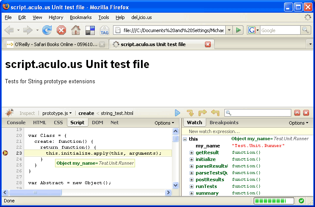Open the History menu
The width and height of the screenshot is (315, 207).
[x=56, y=18]
